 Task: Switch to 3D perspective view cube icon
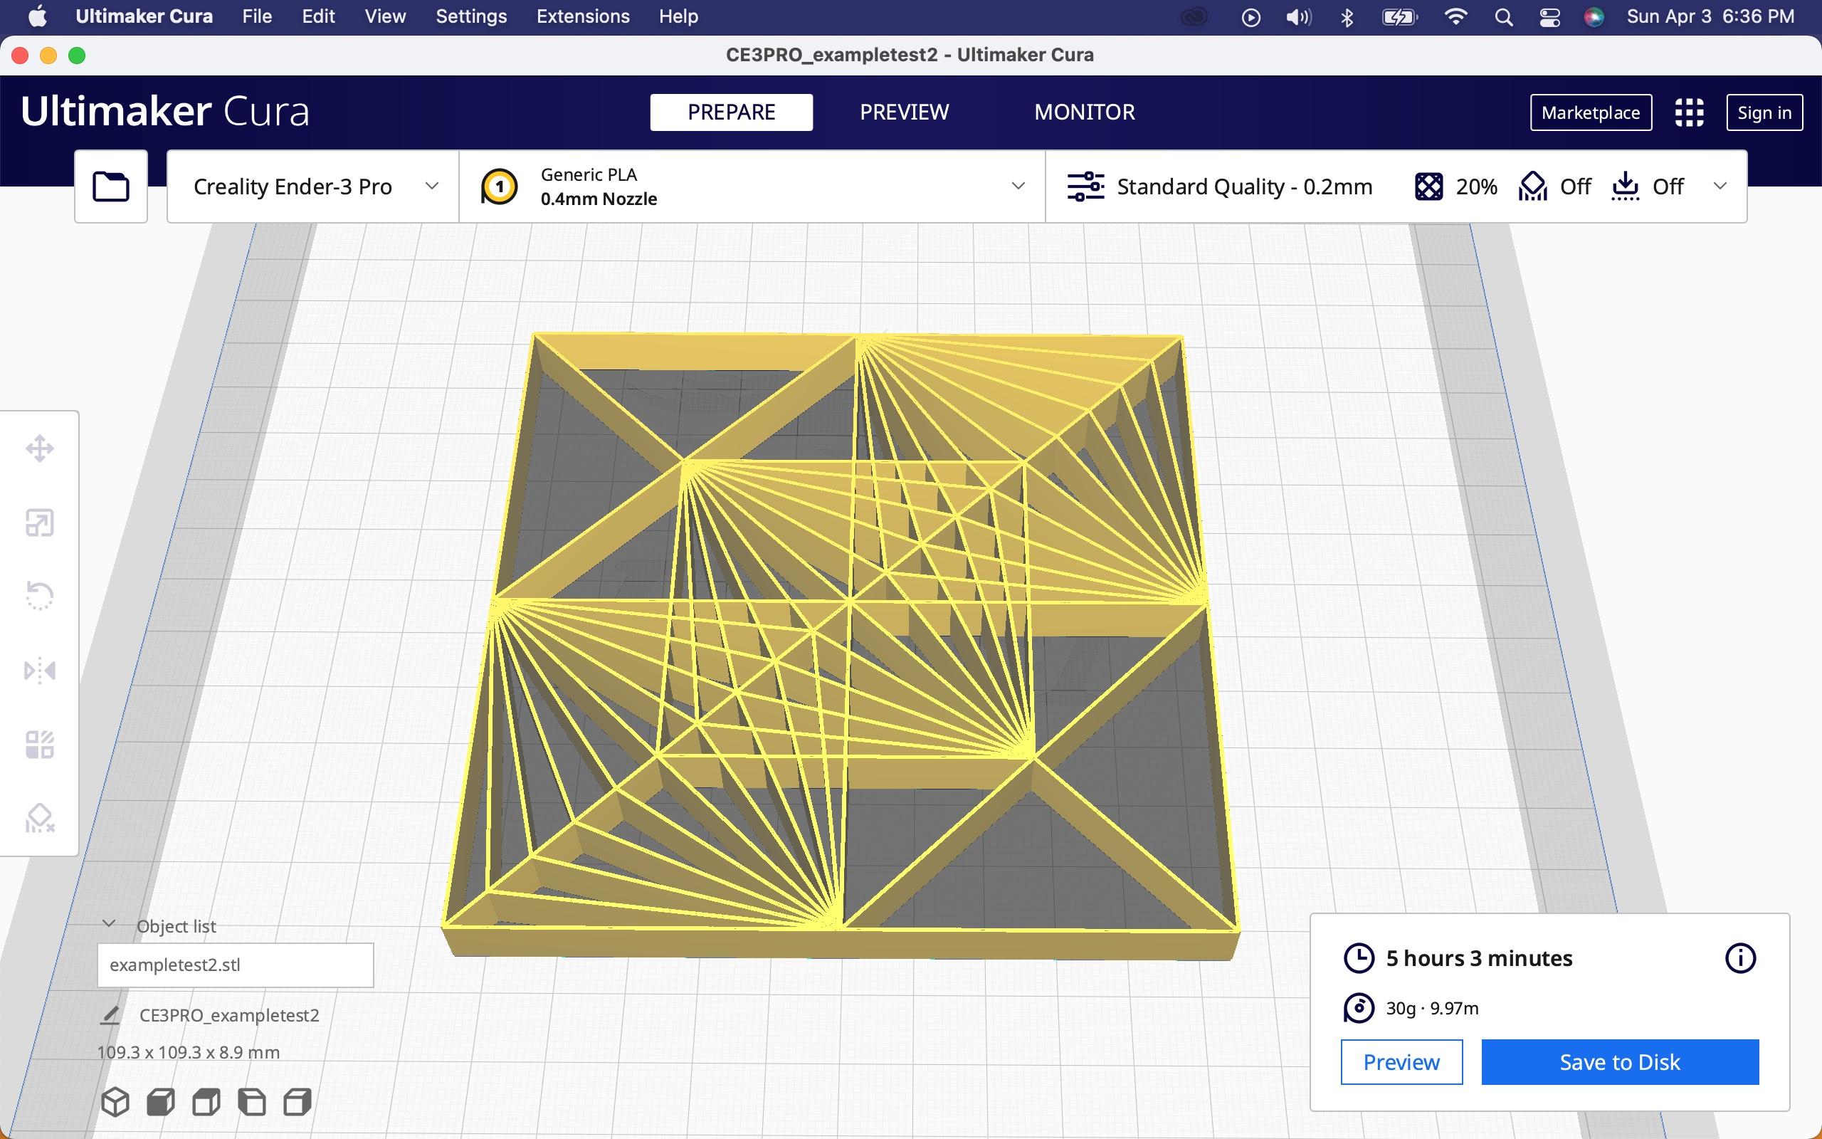point(115,1102)
